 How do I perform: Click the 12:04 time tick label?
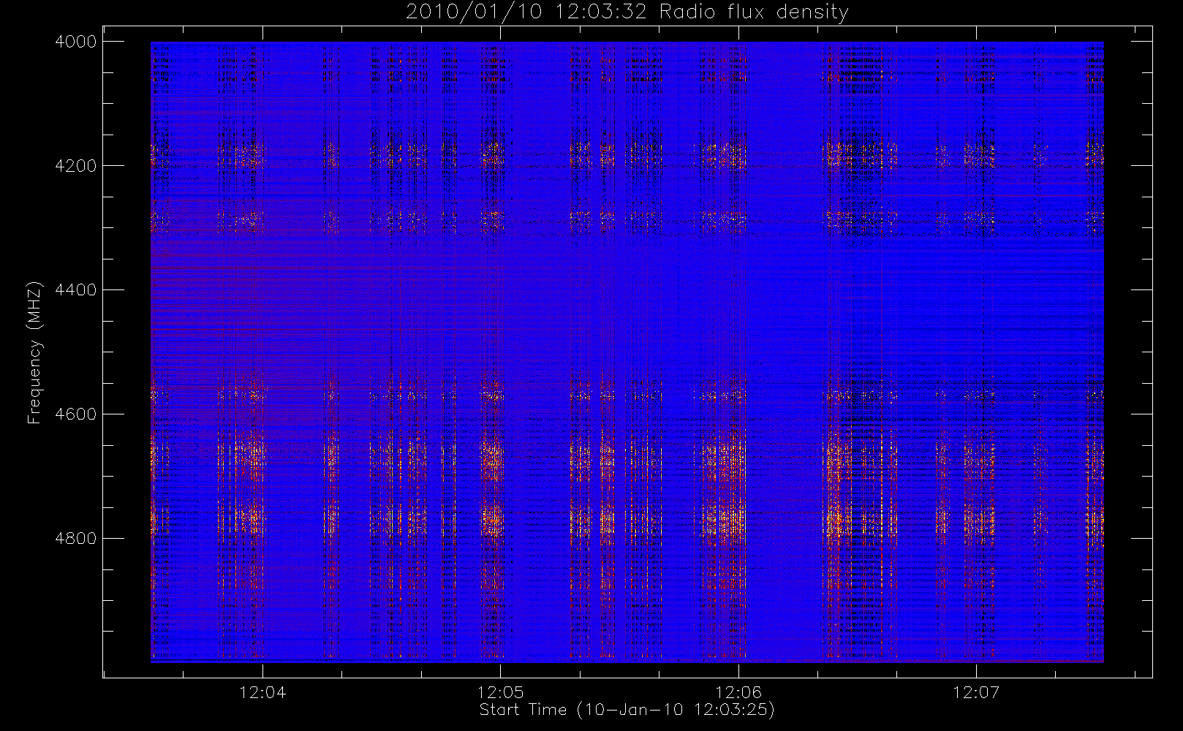pyautogui.click(x=262, y=692)
